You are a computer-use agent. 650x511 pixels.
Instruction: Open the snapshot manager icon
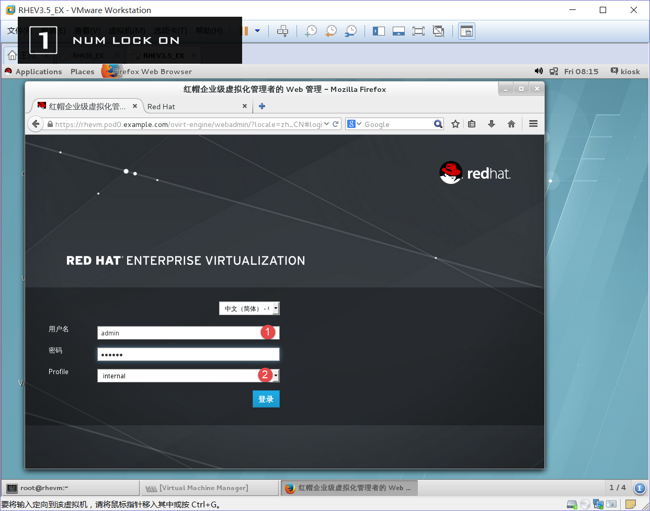click(x=351, y=31)
